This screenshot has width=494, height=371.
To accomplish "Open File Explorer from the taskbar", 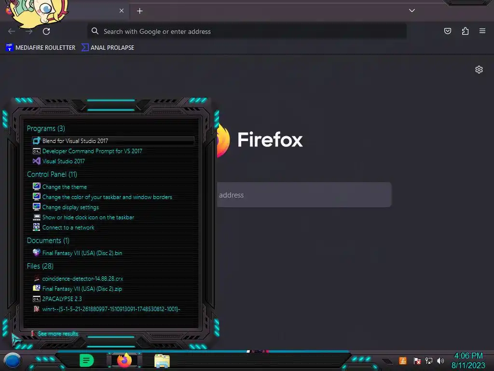I will 162,361.
